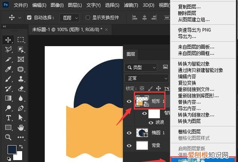
Task: Toggle the 波浪 filter visibility eye
Action: tap(151, 122)
